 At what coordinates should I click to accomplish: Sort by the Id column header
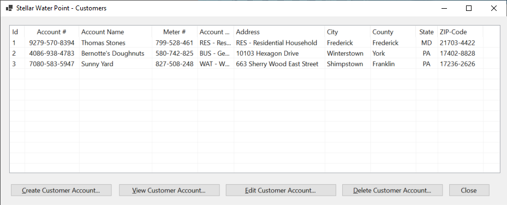[x=17, y=32]
